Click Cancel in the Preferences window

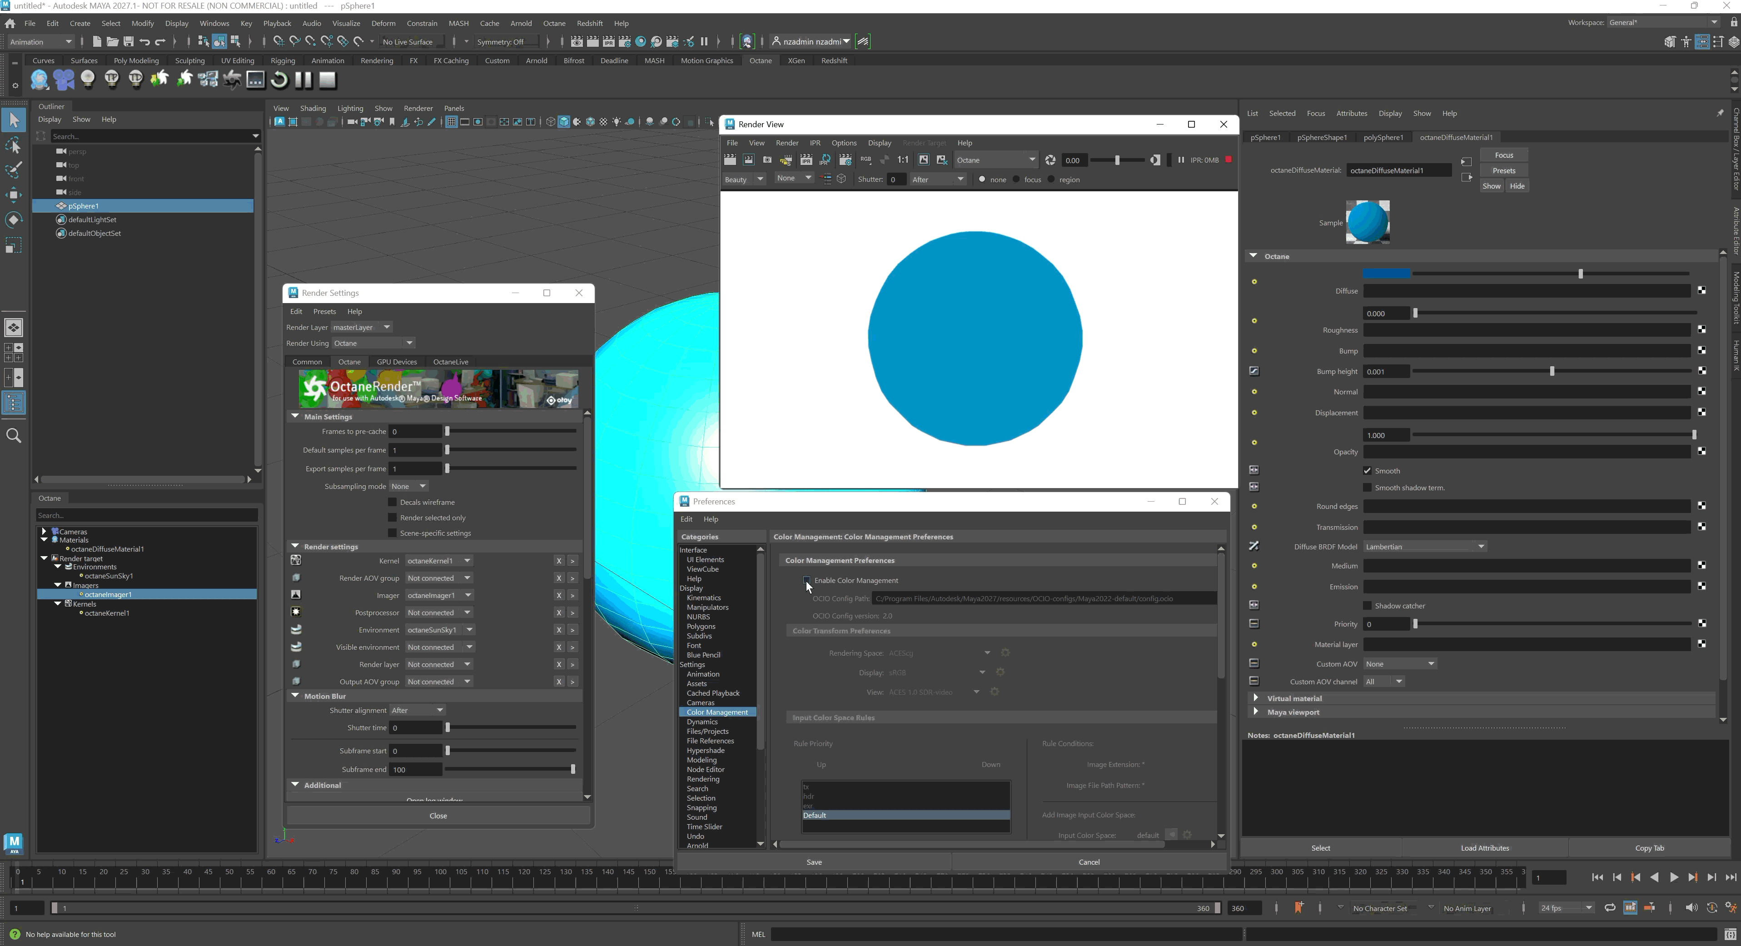pos(1089,862)
